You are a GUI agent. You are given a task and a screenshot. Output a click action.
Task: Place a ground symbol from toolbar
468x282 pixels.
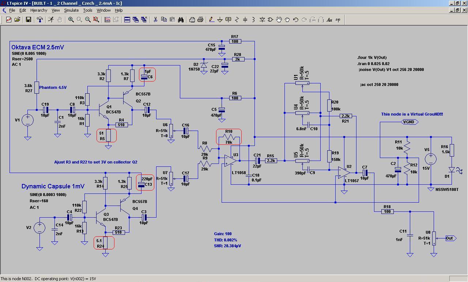pos(220,20)
